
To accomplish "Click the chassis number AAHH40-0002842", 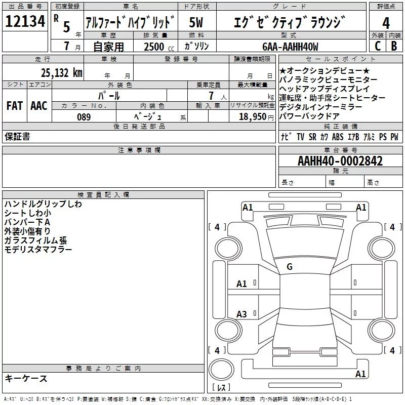I will pyautogui.click(x=340, y=161).
